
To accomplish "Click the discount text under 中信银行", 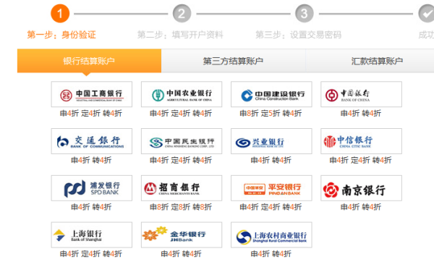I will [x=360, y=160].
